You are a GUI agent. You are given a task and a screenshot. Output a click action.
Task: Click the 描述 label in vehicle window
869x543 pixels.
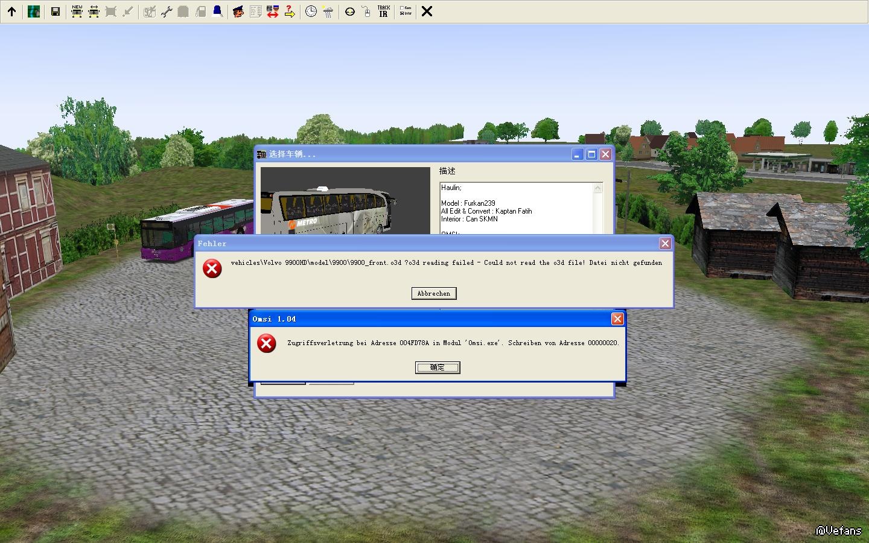click(x=447, y=171)
